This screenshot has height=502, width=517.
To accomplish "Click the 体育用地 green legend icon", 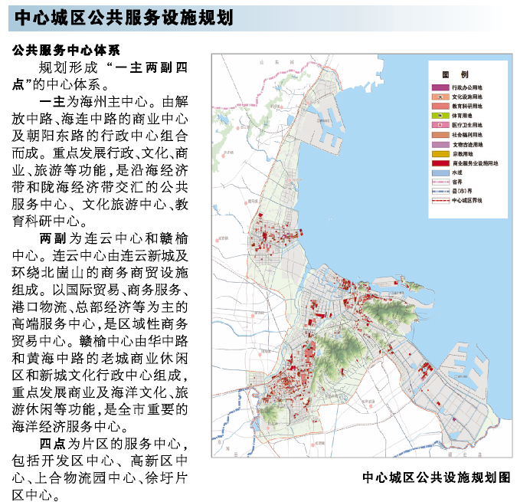I will pos(441,116).
